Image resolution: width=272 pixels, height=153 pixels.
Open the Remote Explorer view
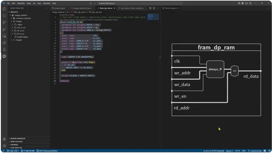pyautogui.click(x=4, y=36)
